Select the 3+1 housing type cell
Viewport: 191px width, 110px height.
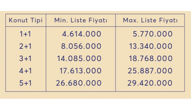point(26,59)
